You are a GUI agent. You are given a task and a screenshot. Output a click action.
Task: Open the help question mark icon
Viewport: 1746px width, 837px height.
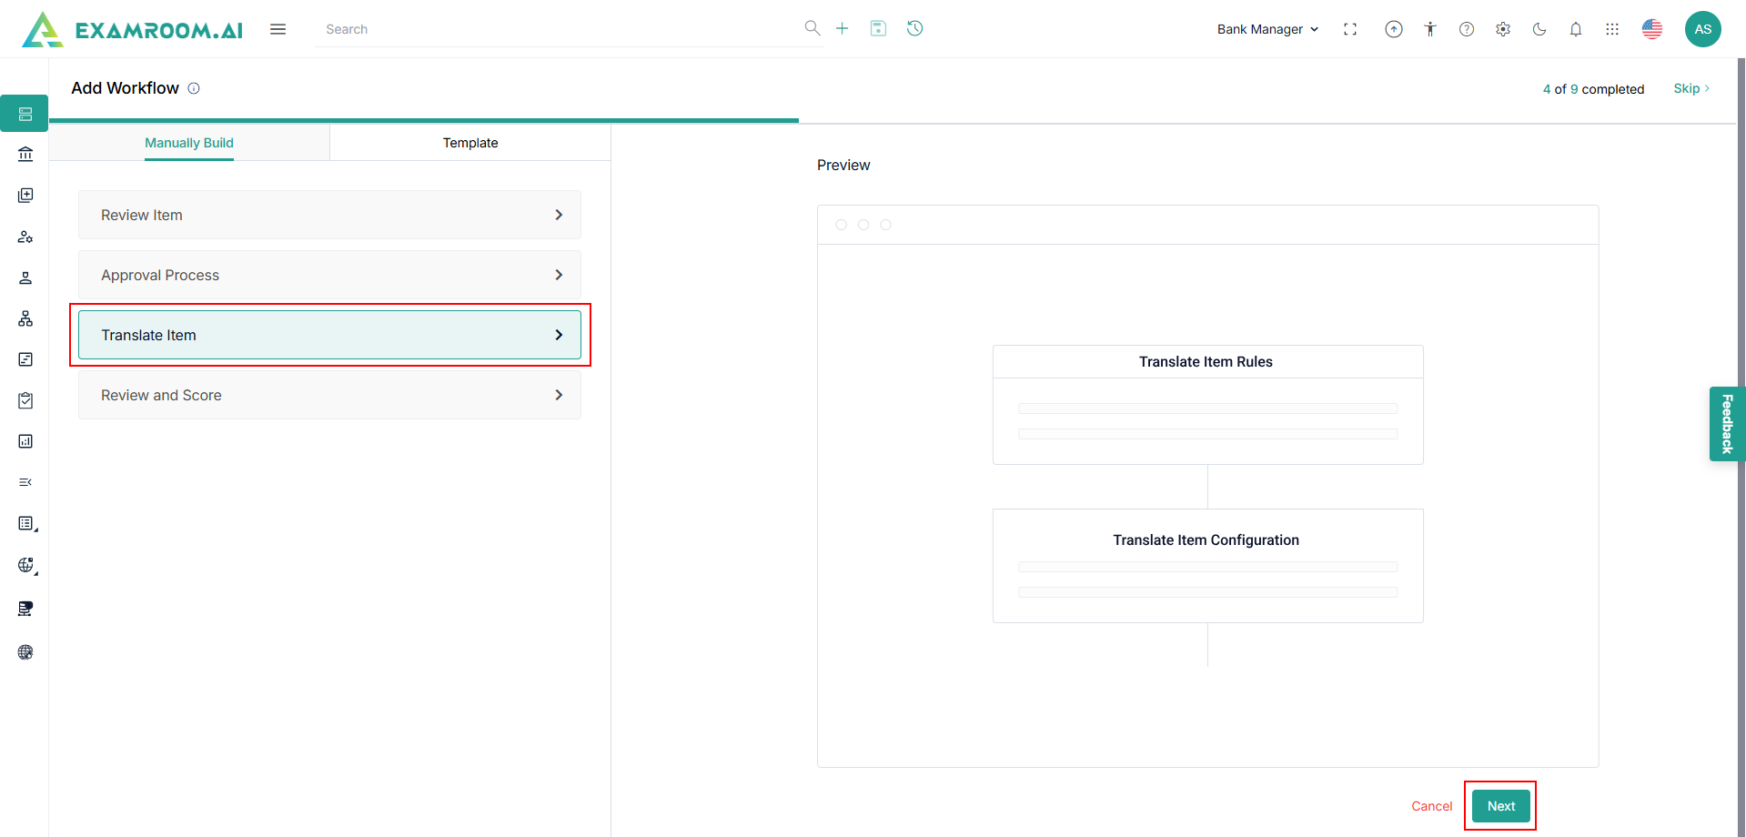[1467, 29]
